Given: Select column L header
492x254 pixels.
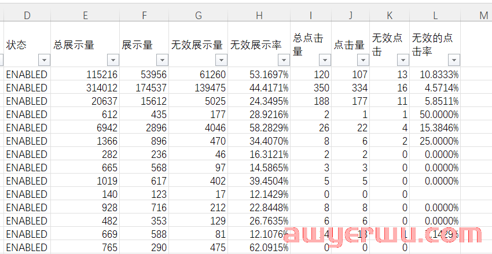Looking at the screenshot, I should click(435, 16).
